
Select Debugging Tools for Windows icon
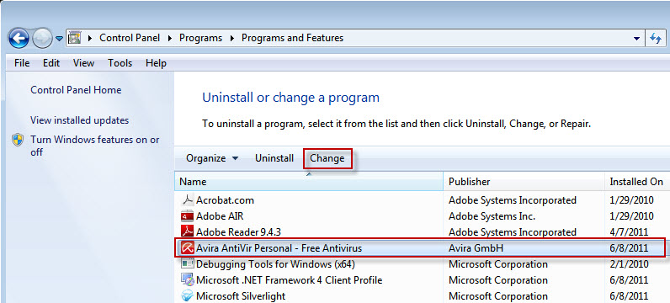point(187,264)
